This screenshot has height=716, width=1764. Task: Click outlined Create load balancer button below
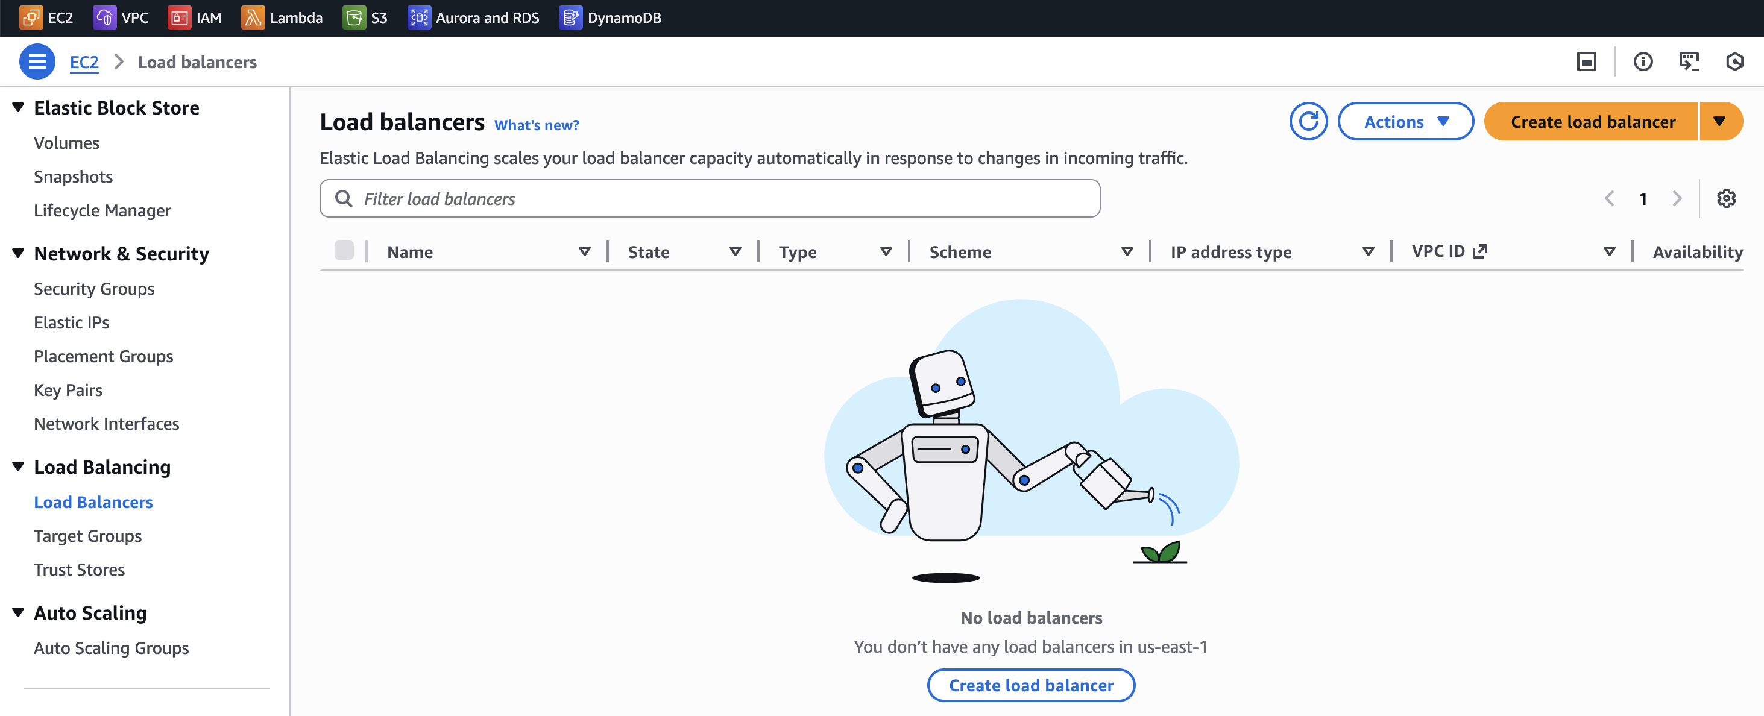(1030, 685)
